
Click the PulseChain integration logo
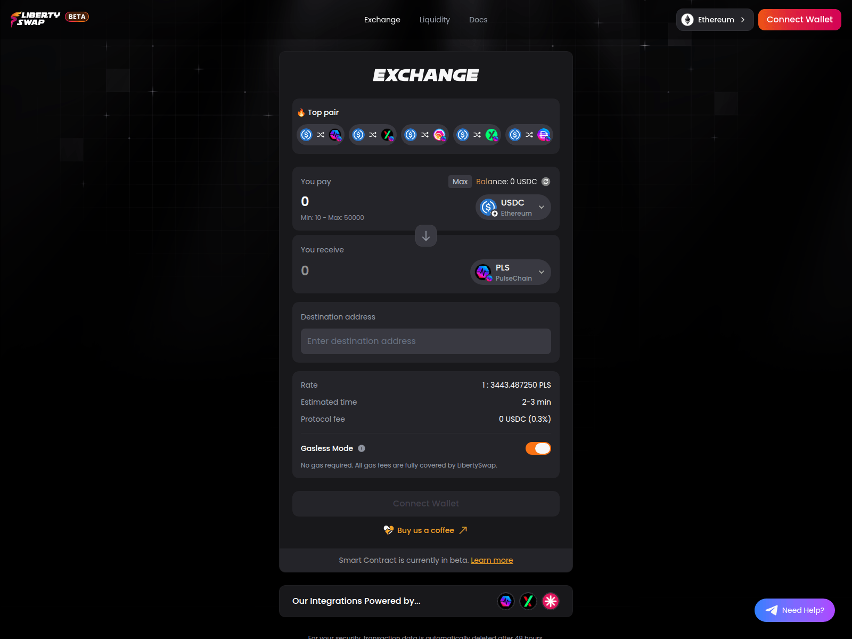(x=505, y=601)
